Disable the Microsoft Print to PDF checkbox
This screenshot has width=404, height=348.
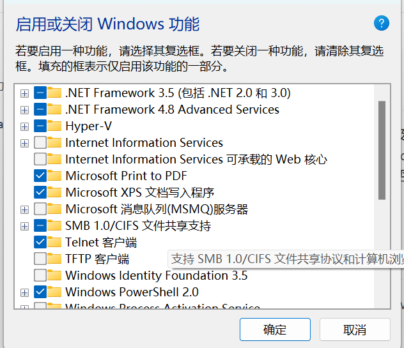click(40, 176)
